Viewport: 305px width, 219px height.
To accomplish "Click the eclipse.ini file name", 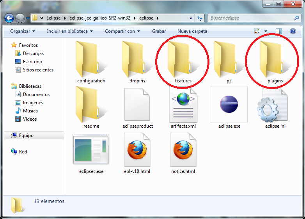I will (275, 126).
